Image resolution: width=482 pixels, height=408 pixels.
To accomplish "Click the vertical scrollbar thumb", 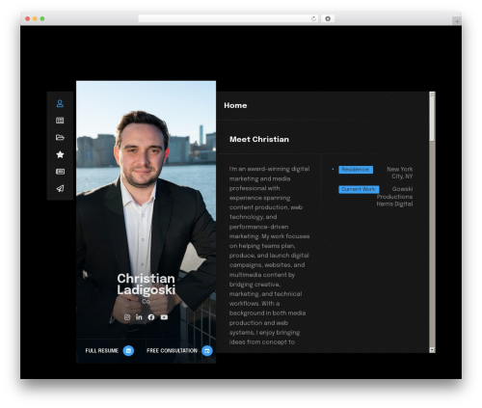I will pos(432,119).
